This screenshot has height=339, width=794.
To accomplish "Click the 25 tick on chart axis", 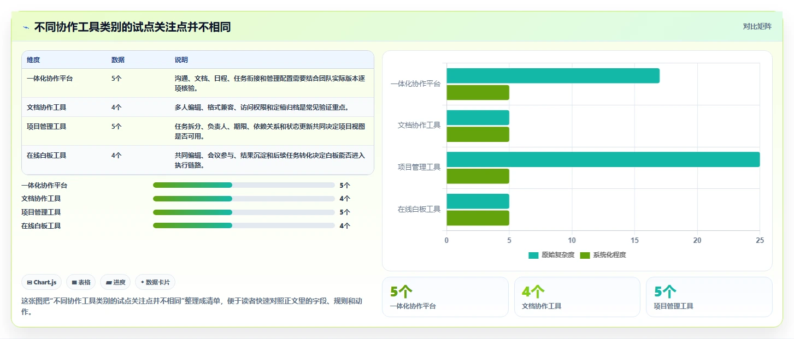I will 760,240.
